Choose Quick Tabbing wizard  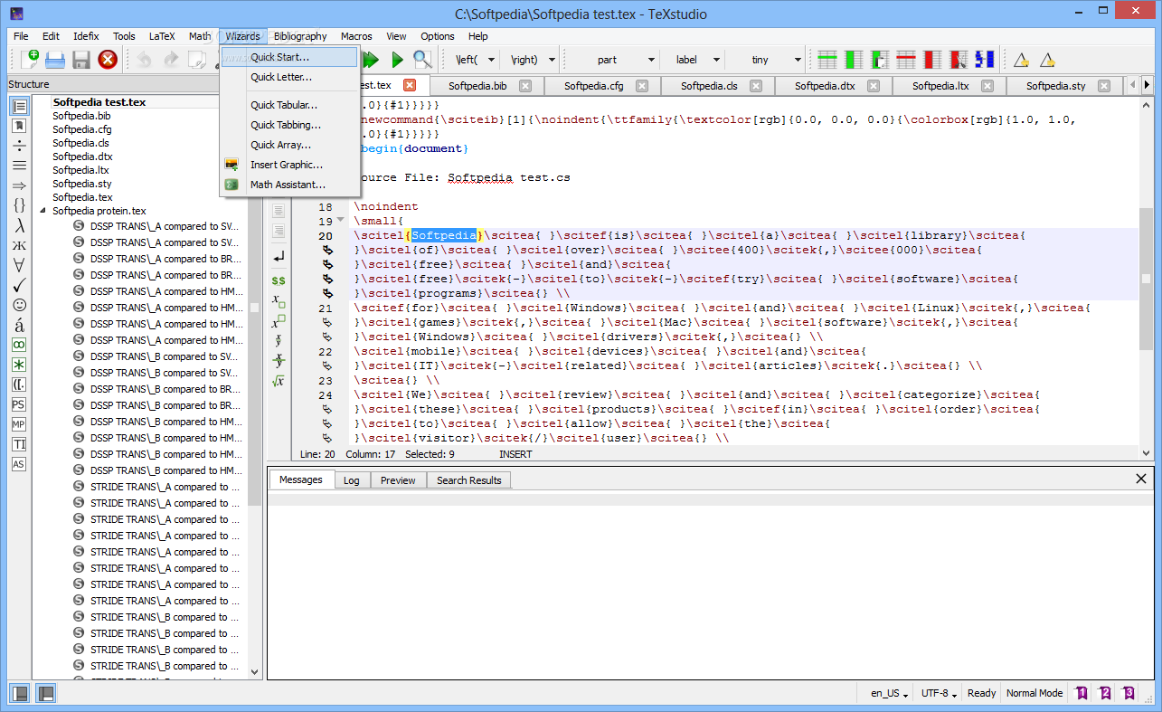pyautogui.click(x=290, y=125)
